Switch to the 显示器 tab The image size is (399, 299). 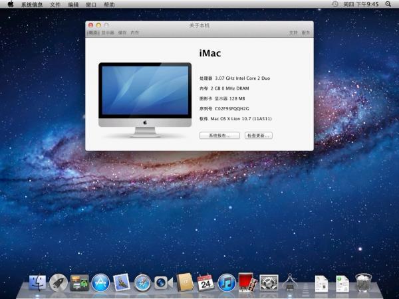108,33
